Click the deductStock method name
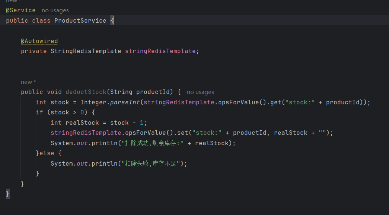Image resolution: width=389 pixels, height=215 pixels. click(86, 92)
